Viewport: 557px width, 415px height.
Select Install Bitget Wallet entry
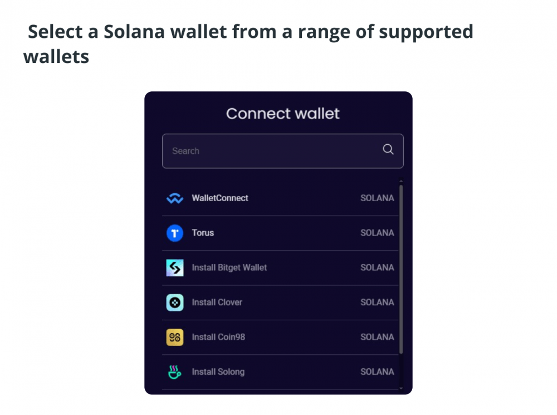point(280,268)
